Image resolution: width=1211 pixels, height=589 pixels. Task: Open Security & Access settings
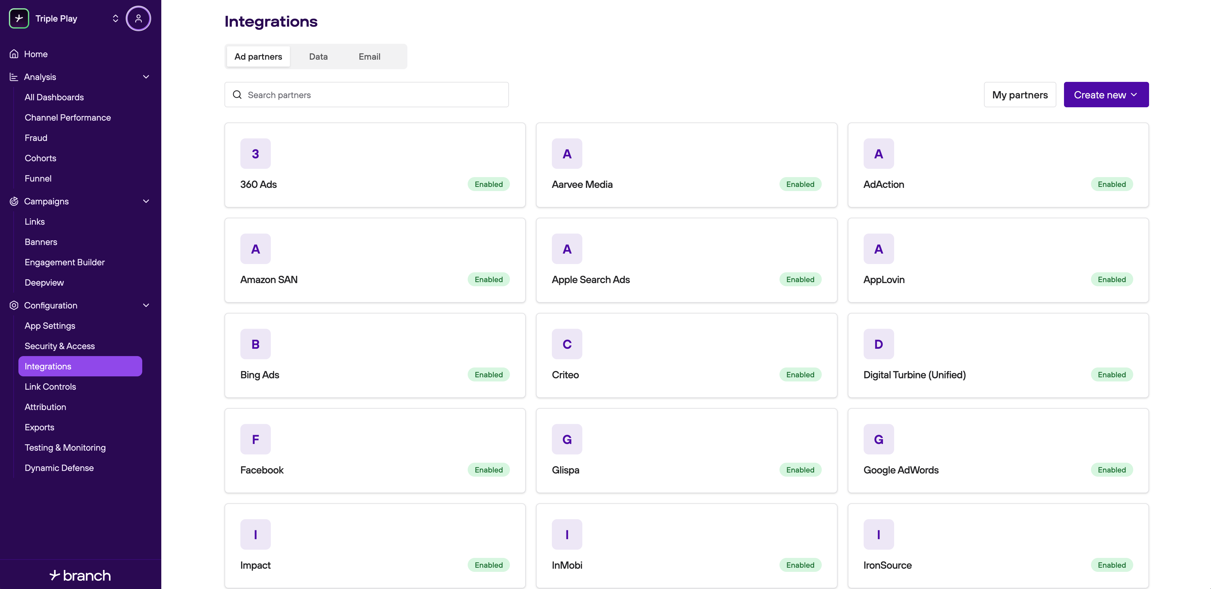pyautogui.click(x=60, y=346)
